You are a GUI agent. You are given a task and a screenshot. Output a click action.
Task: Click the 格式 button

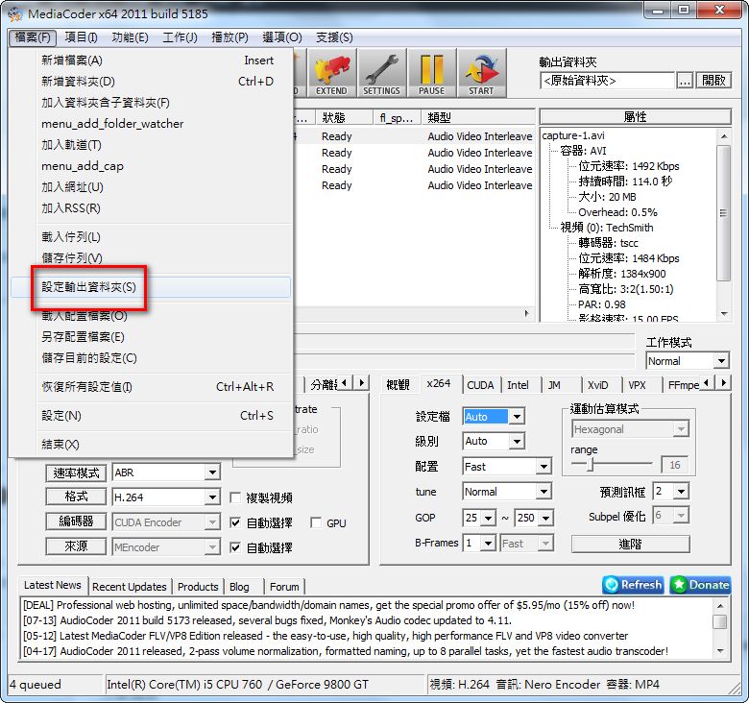click(76, 497)
